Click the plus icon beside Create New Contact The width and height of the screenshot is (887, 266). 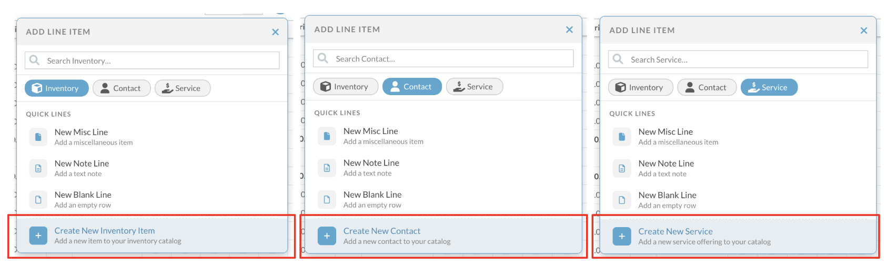click(327, 236)
